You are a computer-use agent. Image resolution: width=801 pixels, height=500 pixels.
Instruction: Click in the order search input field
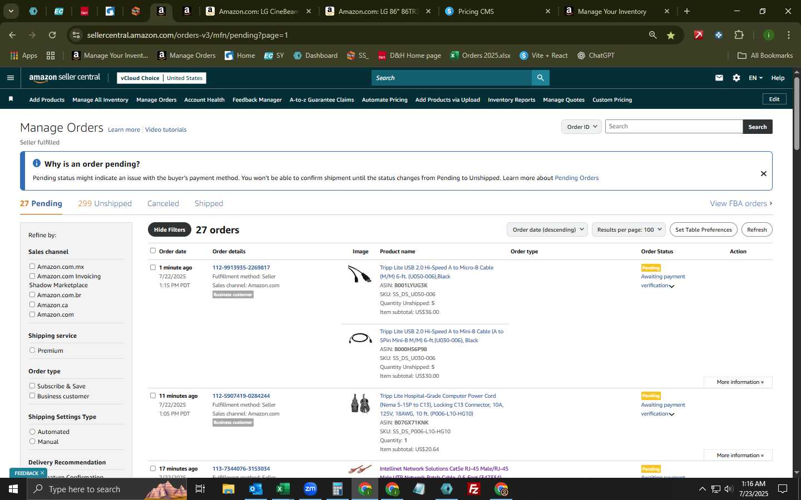[x=674, y=127]
